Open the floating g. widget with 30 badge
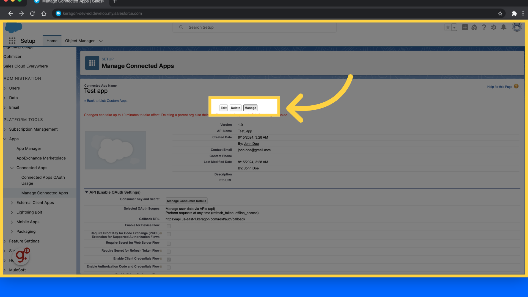This screenshot has height=297, width=528. 21,256
